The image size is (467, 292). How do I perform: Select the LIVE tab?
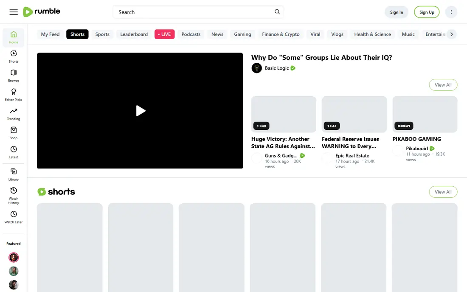click(x=164, y=34)
